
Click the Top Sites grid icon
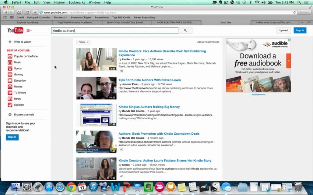click(x=12, y=18)
